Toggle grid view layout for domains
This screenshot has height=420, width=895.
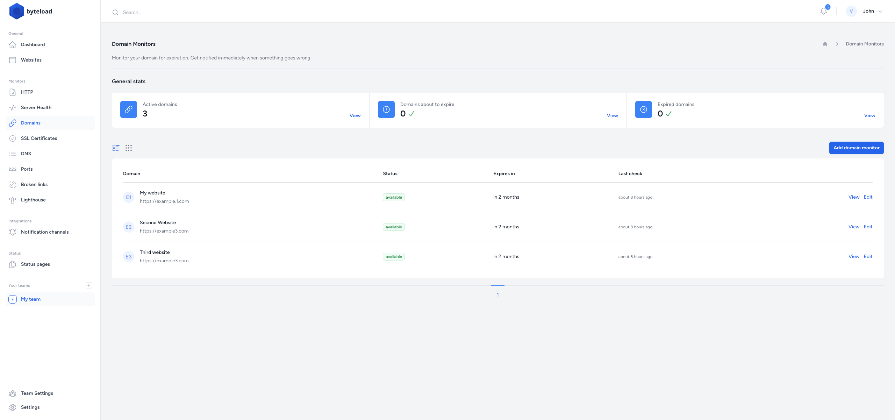coord(128,148)
